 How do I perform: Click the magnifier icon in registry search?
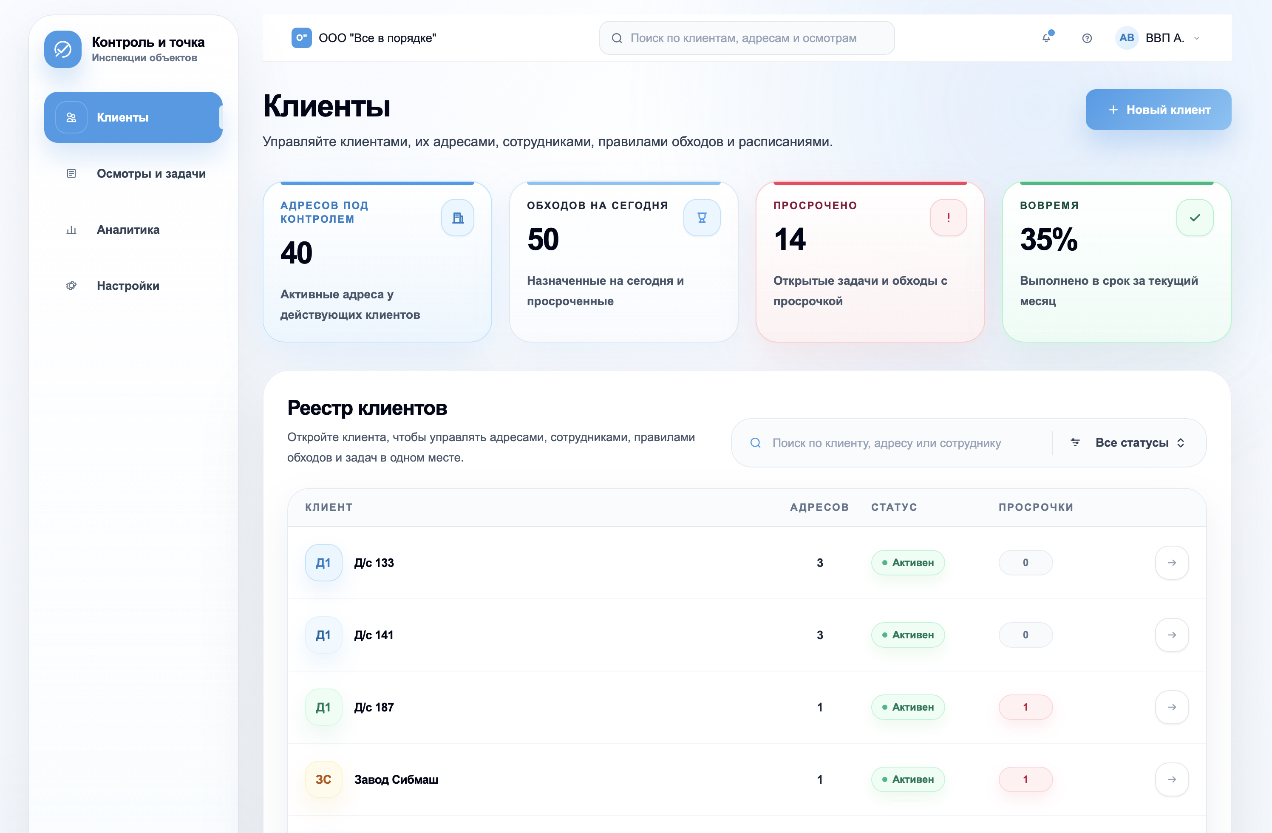coord(755,442)
